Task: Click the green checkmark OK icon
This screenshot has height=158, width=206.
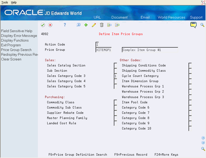Action: coord(43,25)
